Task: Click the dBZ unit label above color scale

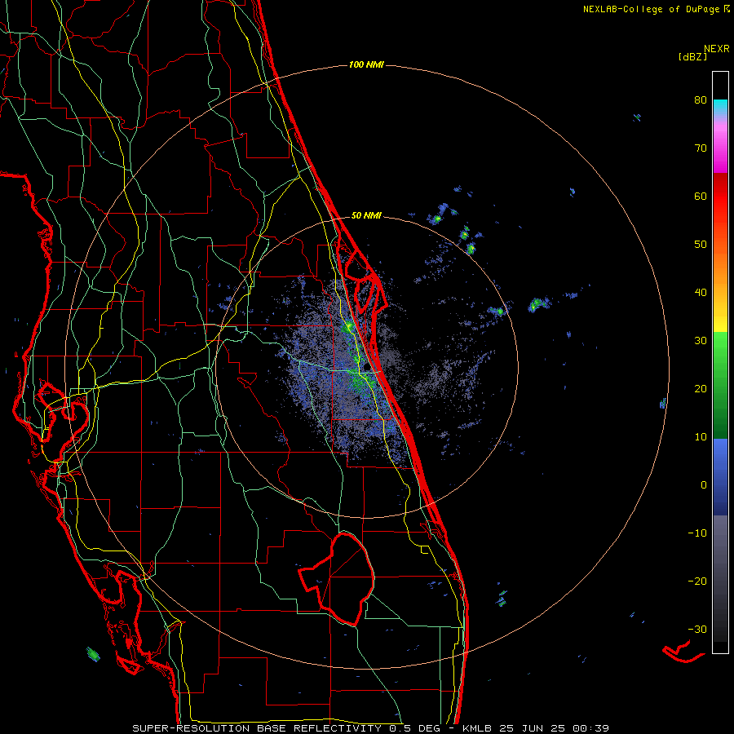Action: (x=692, y=57)
